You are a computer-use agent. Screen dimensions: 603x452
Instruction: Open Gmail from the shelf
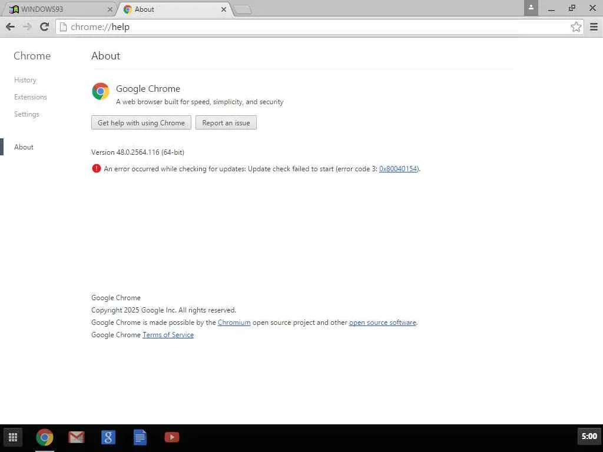point(76,437)
